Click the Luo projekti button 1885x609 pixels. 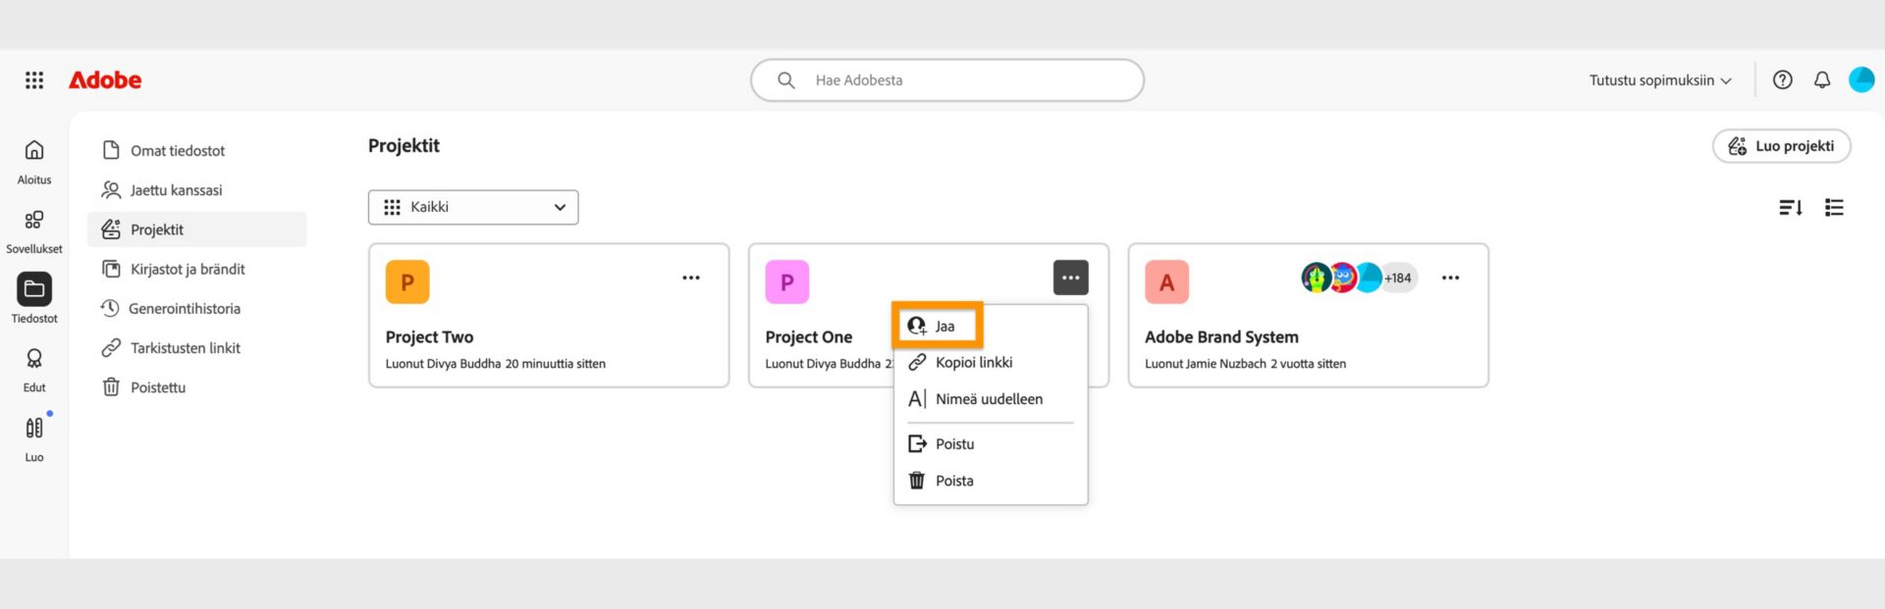point(1781,146)
